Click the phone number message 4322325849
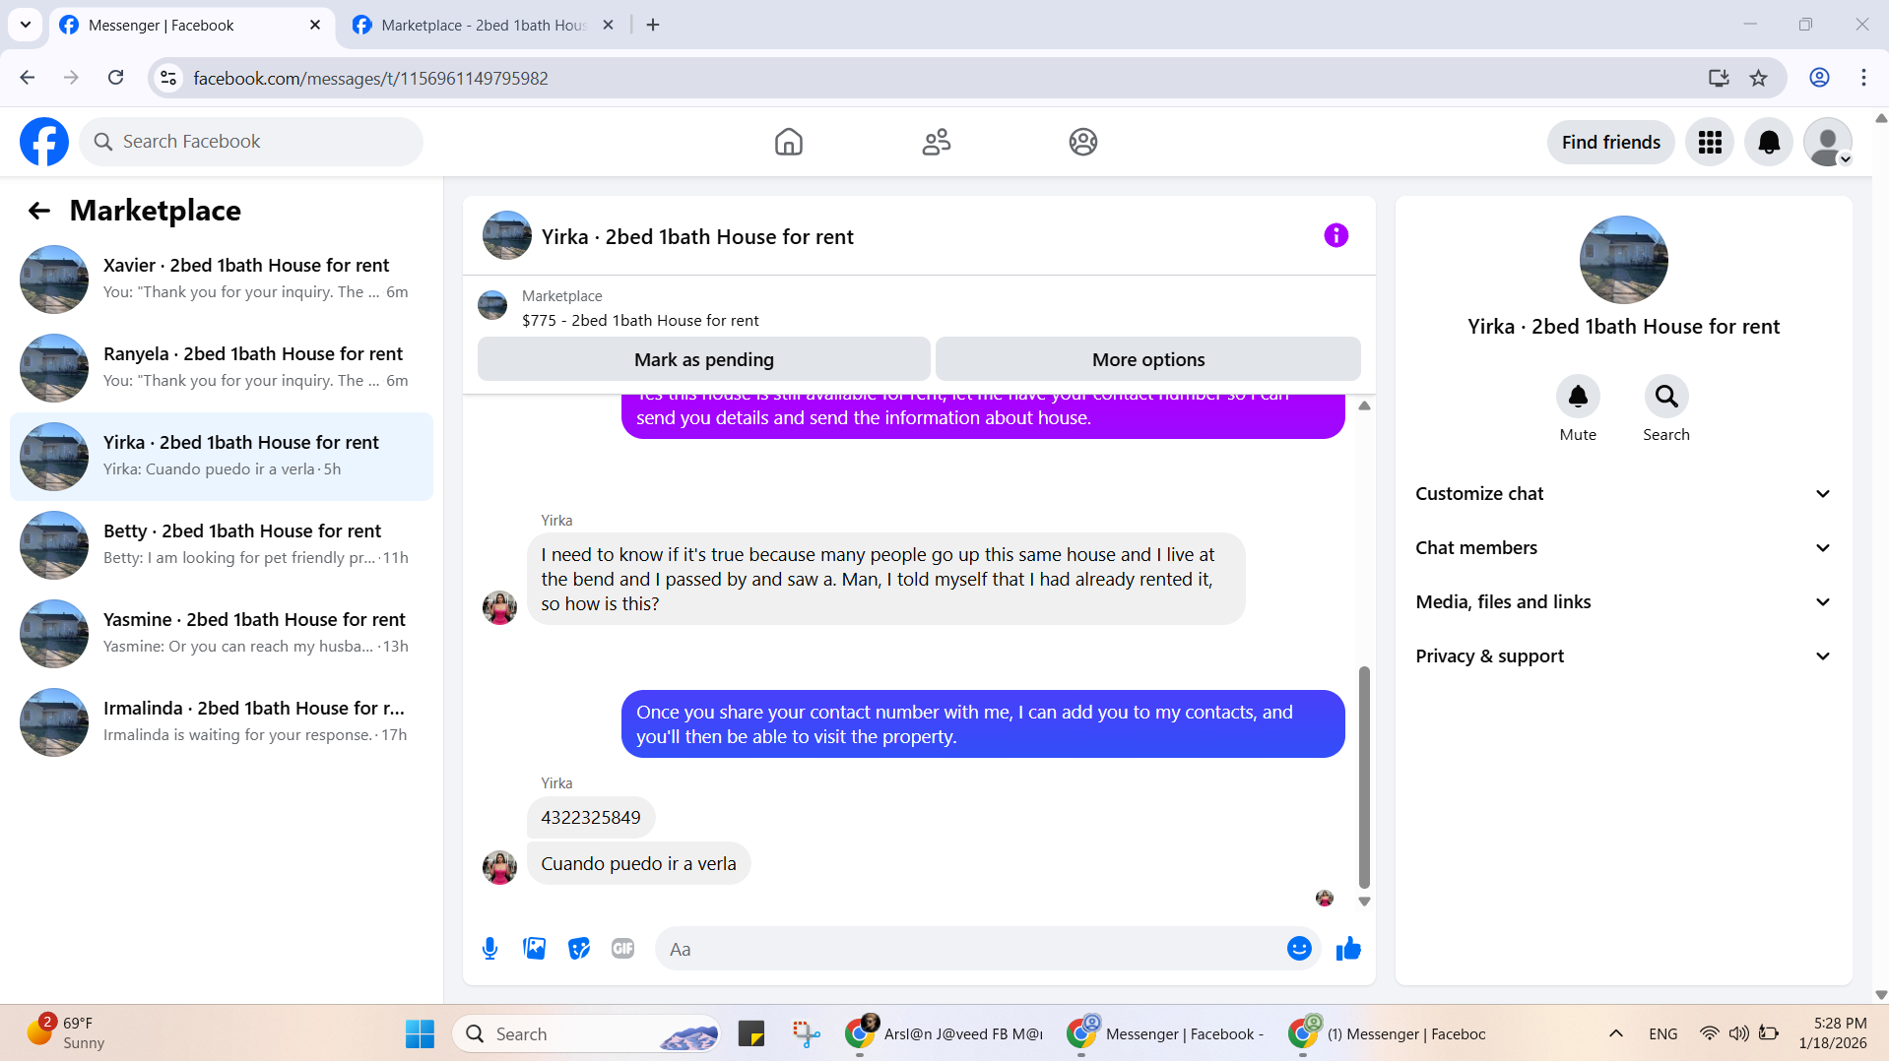 [x=591, y=818]
